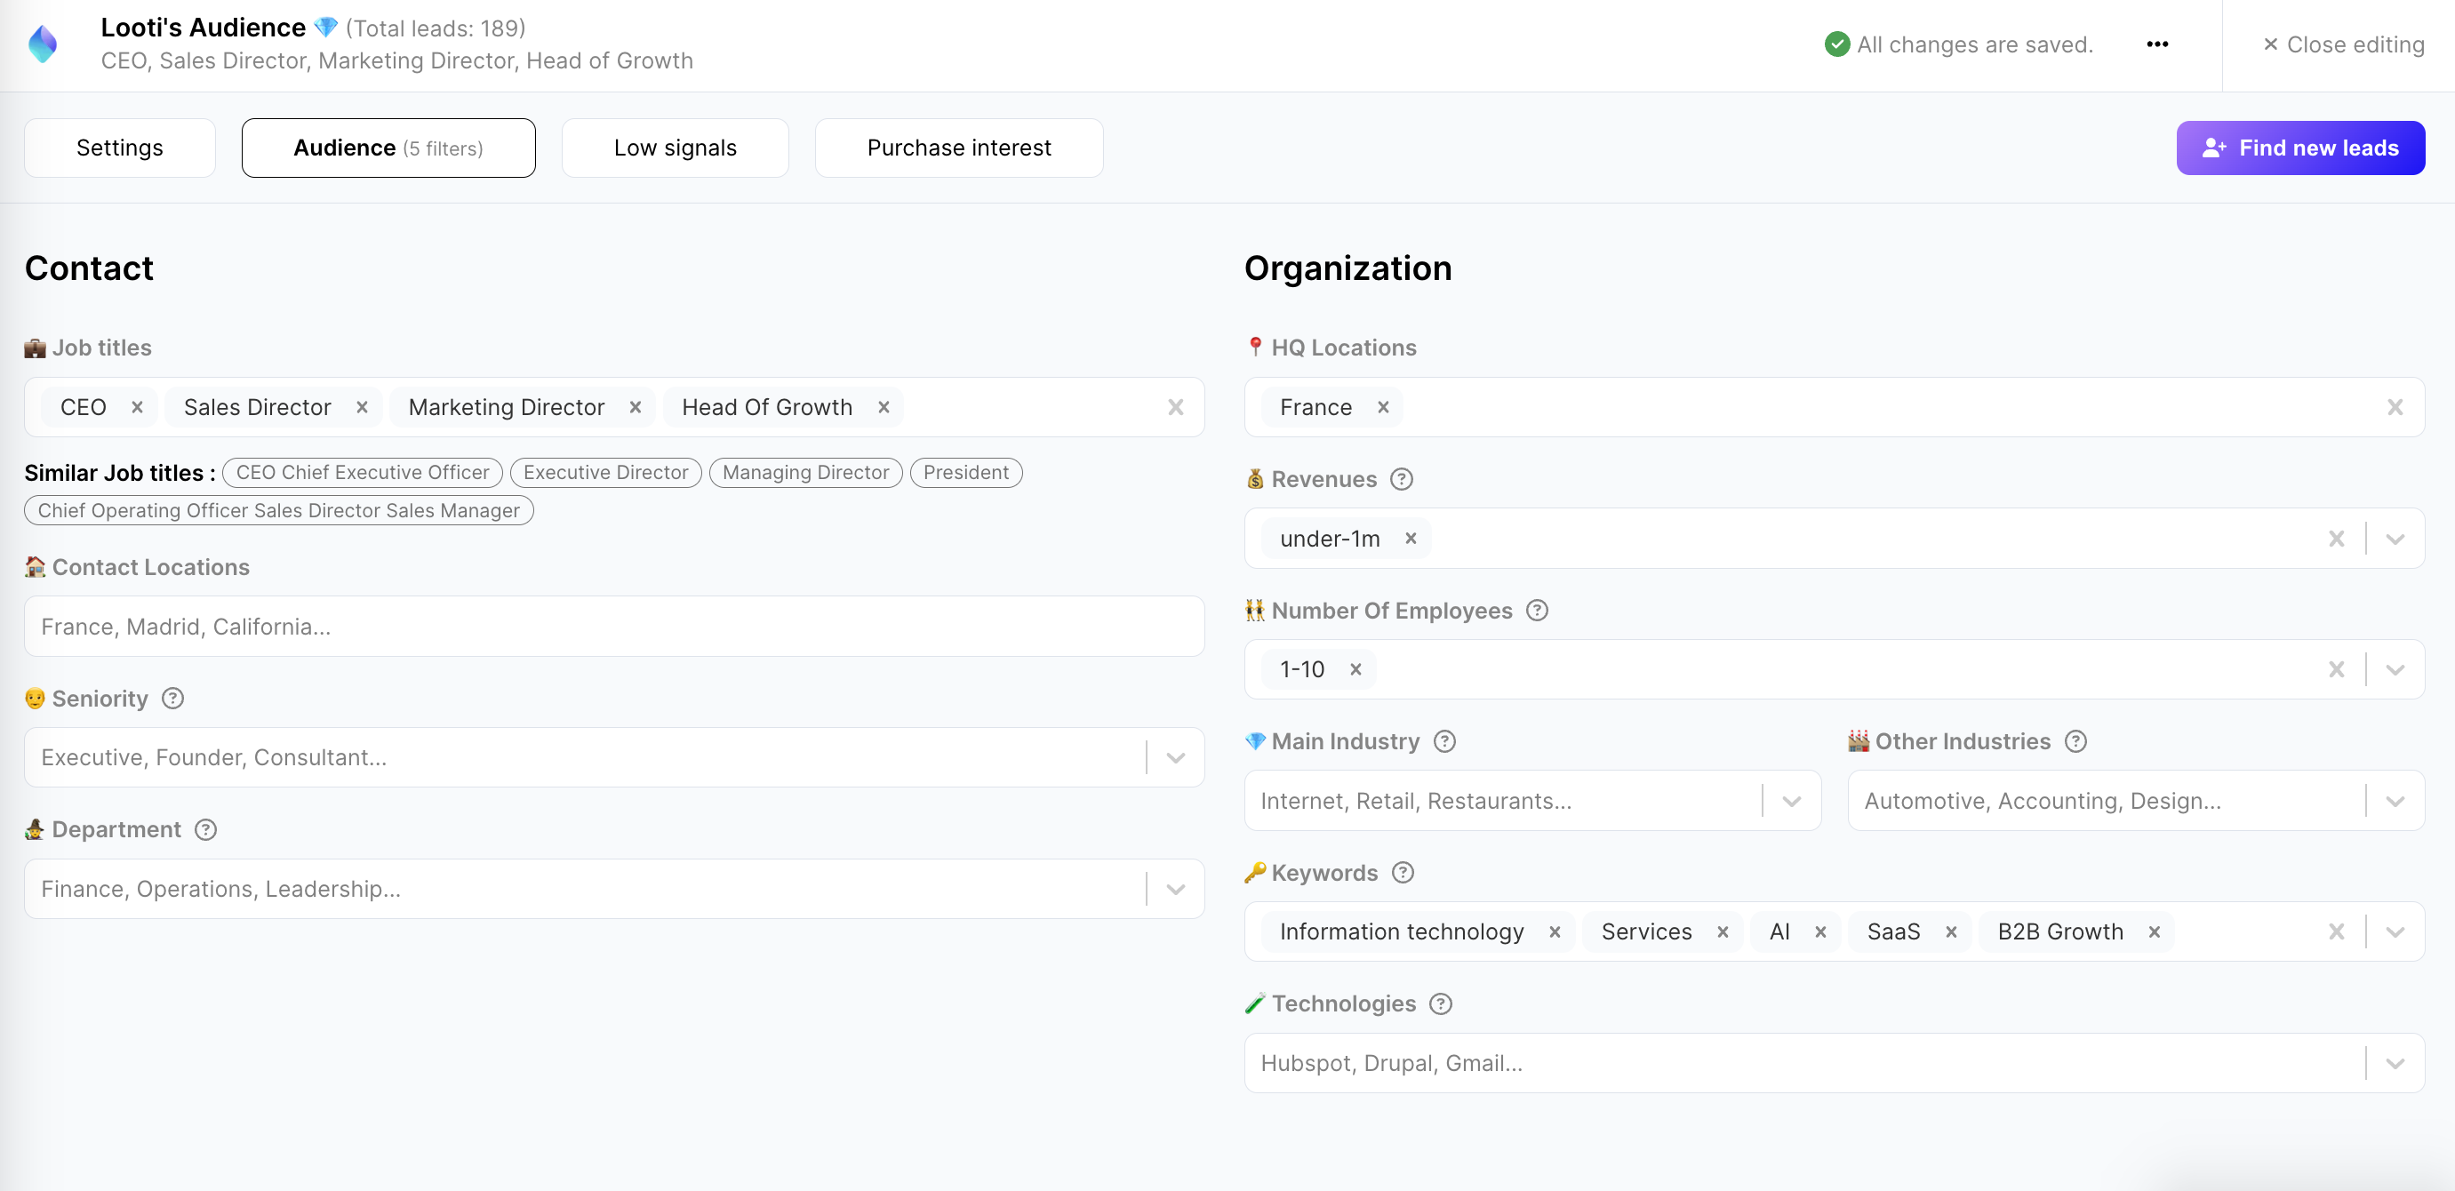Open the Keywords help tooltip
2455x1191 pixels.
pos(1402,873)
